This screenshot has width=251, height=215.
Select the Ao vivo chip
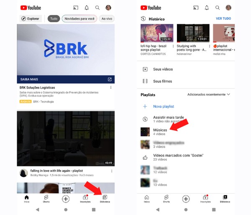(x=107, y=18)
